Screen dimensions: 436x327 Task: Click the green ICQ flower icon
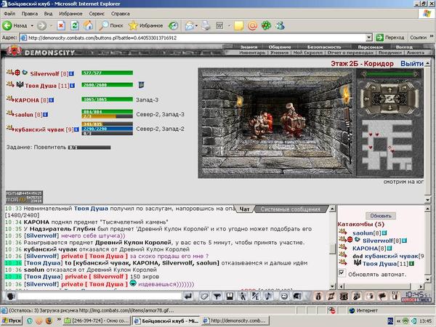point(266,25)
